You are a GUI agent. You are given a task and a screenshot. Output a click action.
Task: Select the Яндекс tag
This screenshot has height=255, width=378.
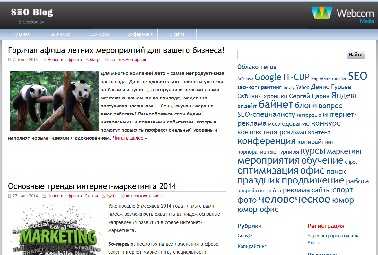(345, 96)
